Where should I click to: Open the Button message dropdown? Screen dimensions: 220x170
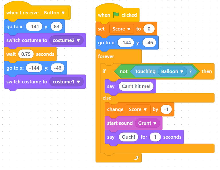click(54, 13)
